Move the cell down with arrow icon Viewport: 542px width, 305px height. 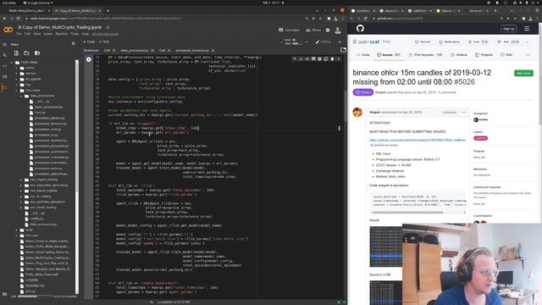[301, 59]
